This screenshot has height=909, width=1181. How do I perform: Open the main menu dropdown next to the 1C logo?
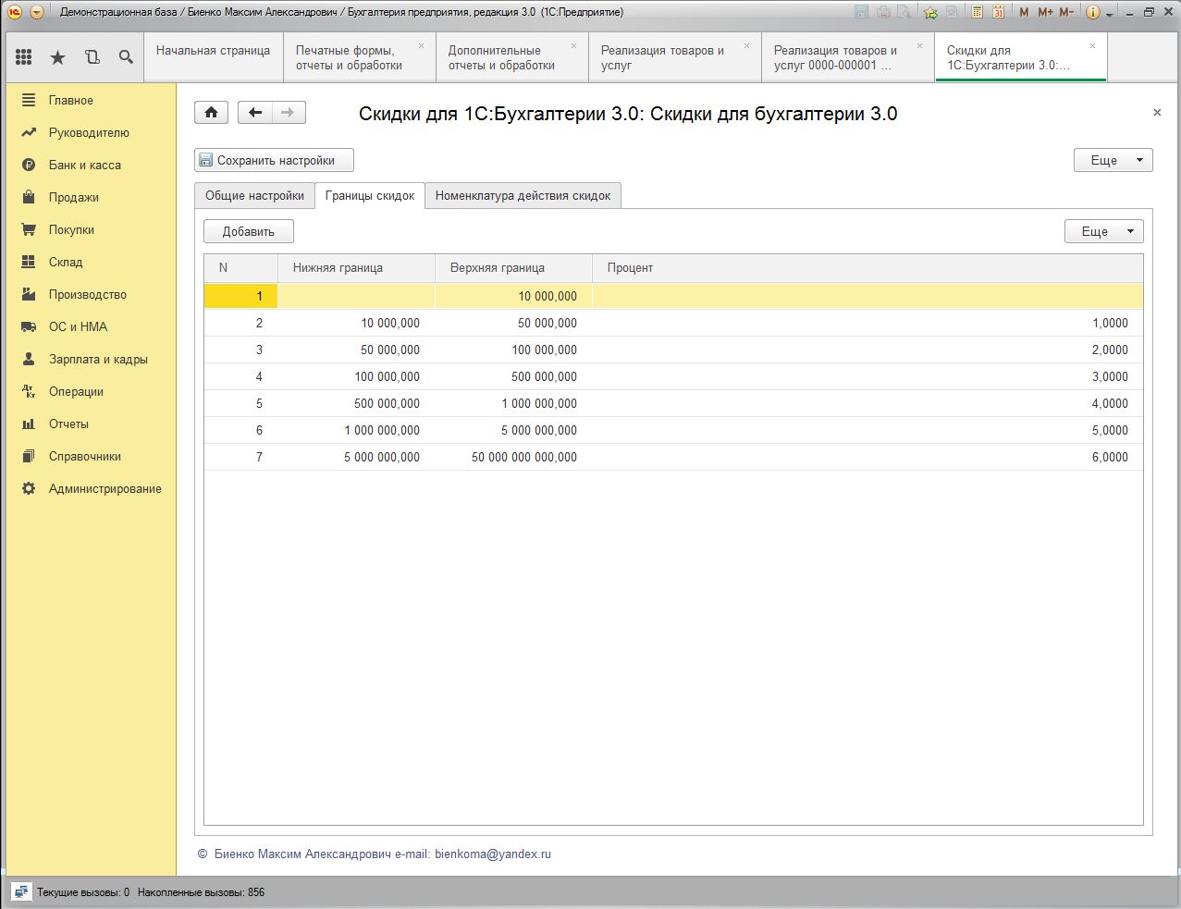coord(37,12)
